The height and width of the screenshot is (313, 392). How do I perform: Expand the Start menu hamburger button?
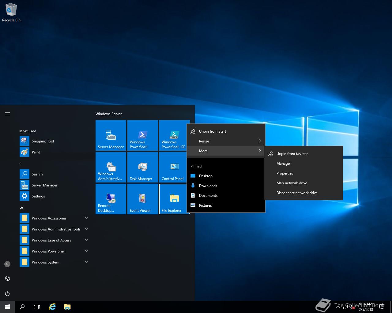point(7,114)
